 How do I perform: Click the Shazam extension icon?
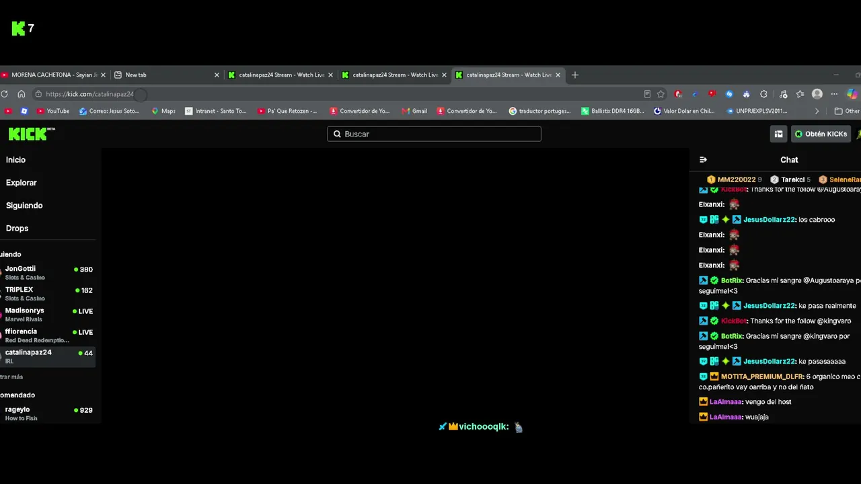[729, 94]
